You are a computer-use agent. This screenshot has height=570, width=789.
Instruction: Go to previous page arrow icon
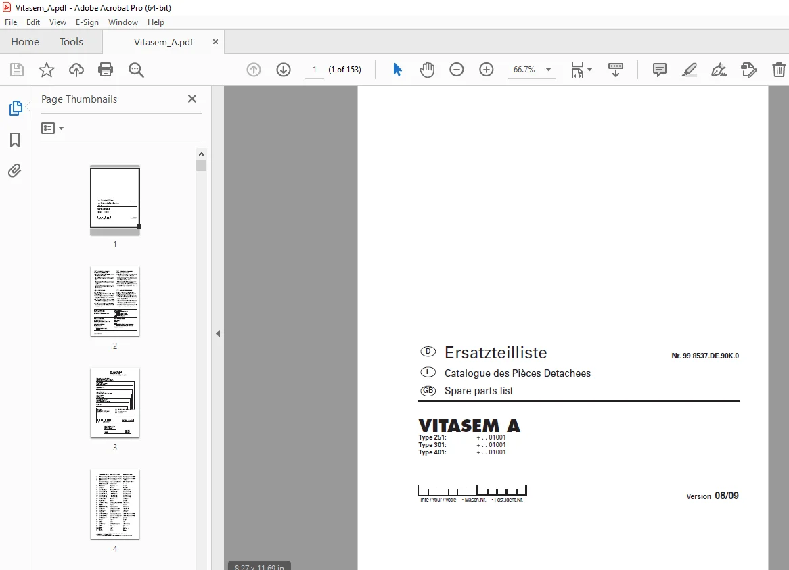pyautogui.click(x=254, y=70)
